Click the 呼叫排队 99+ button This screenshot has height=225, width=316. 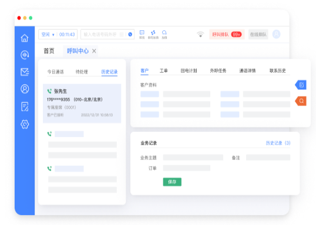click(227, 35)
